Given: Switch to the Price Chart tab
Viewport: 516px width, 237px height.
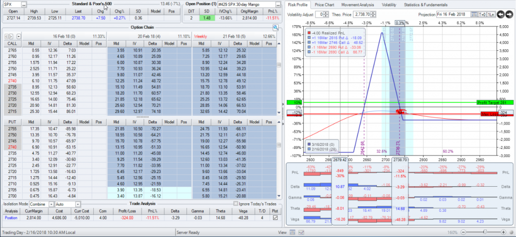Looking at the screenshot, I should coord(324,5).
